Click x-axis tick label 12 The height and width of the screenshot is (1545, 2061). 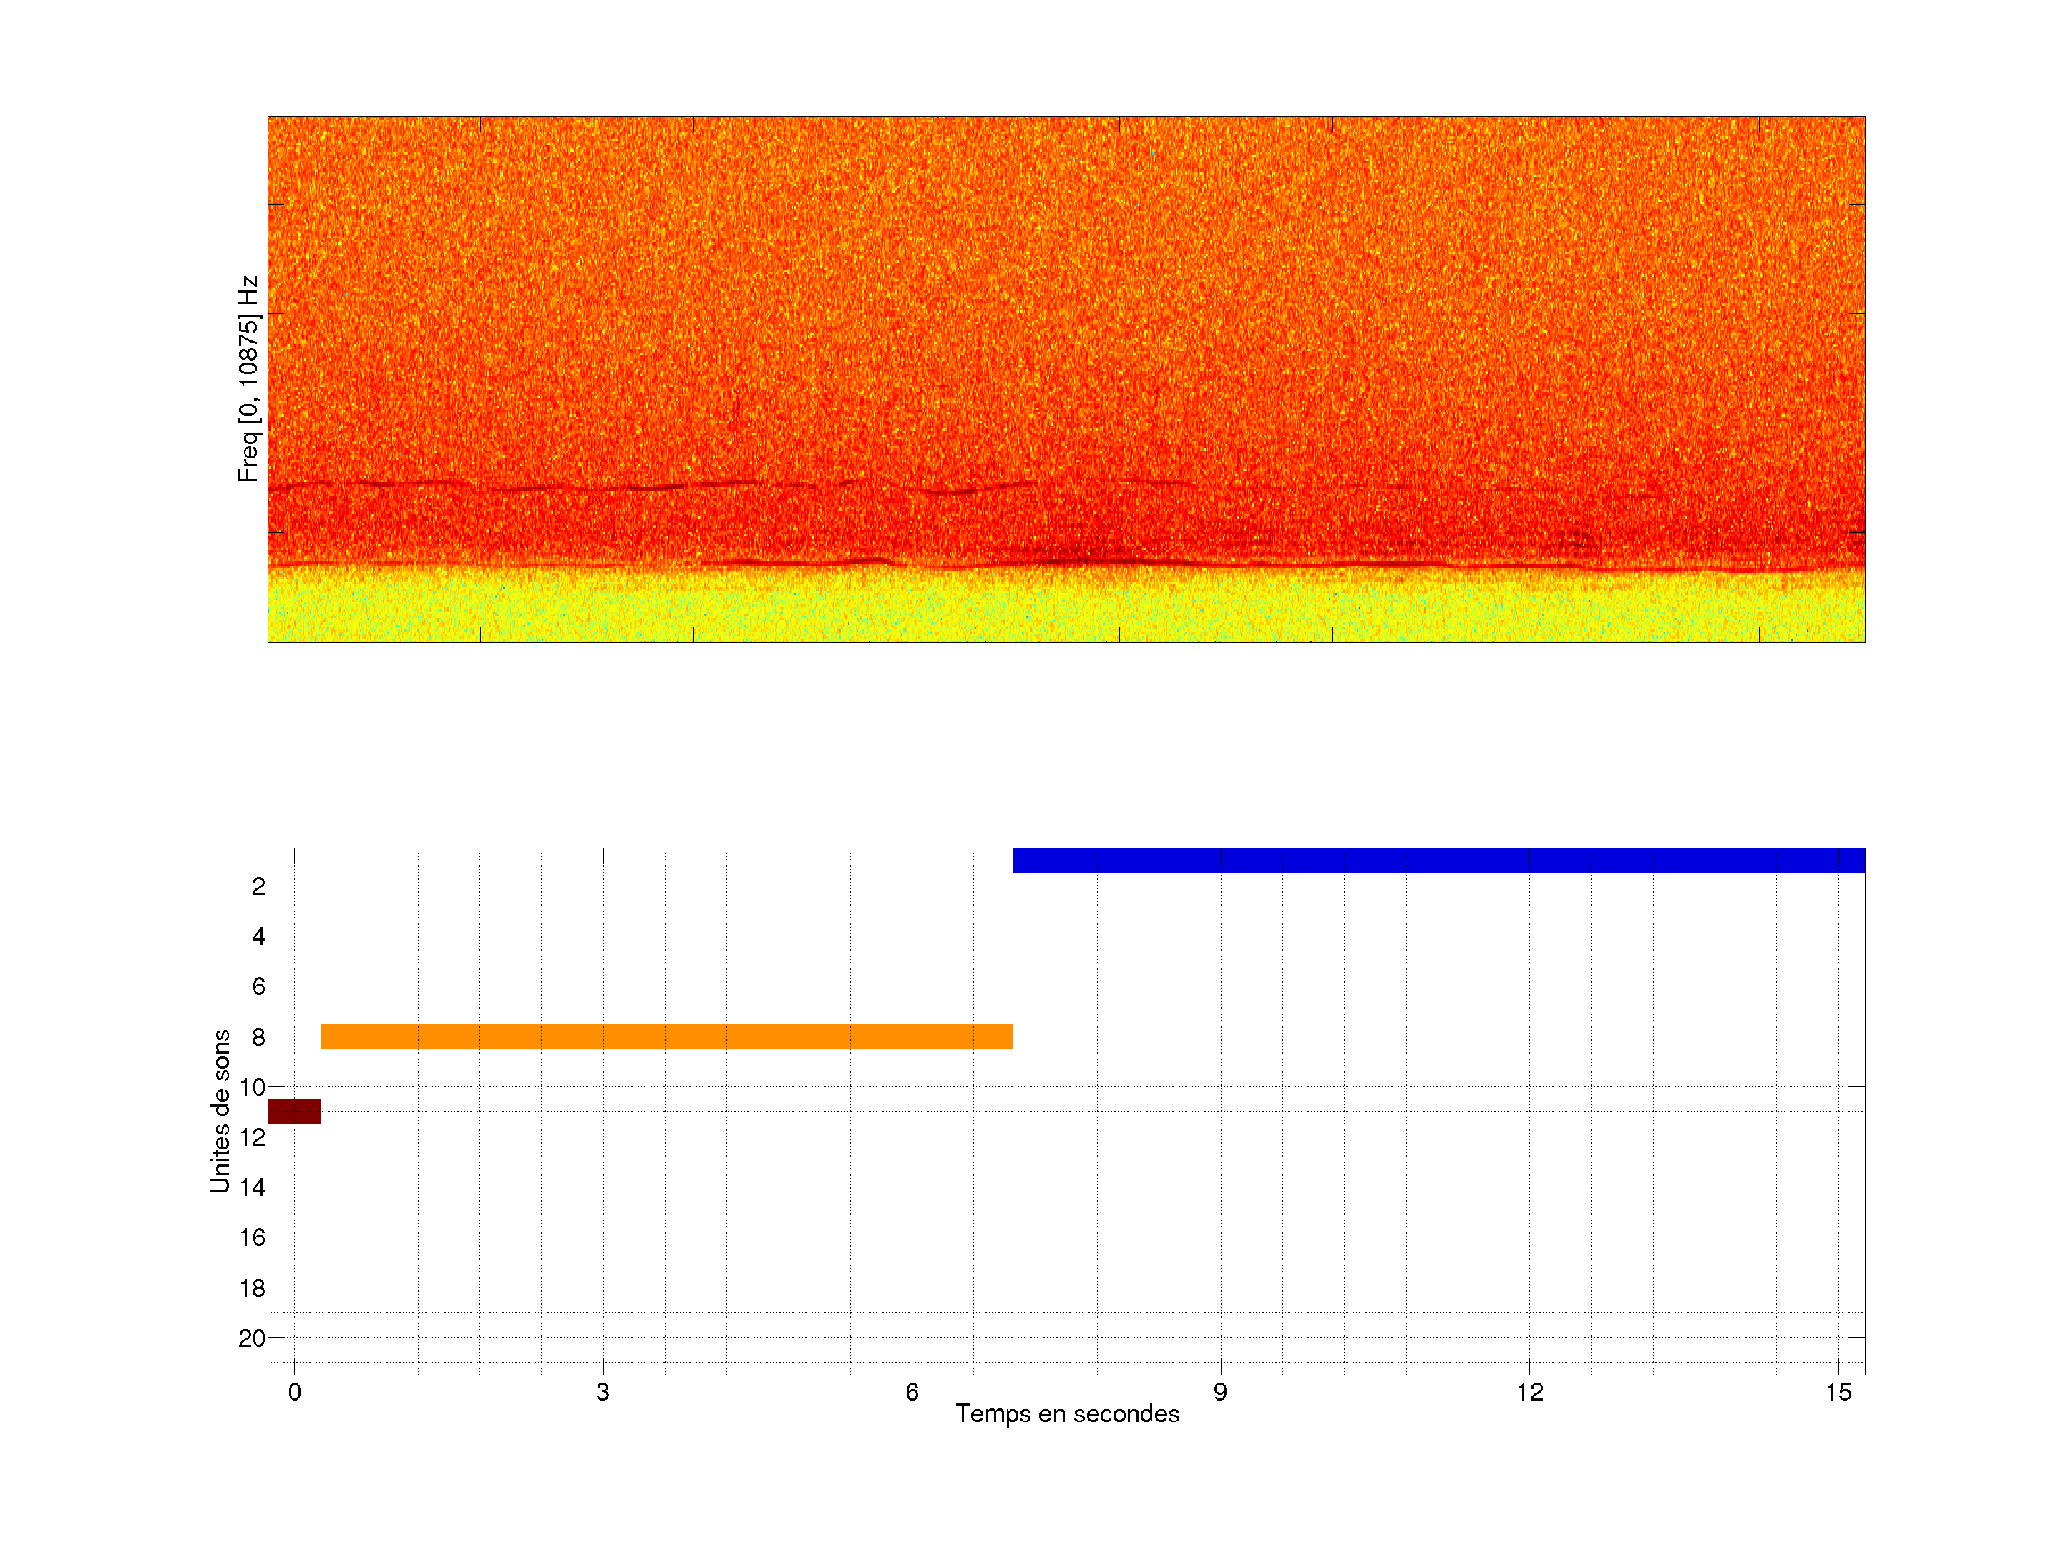click(x=1529, y=1392)
